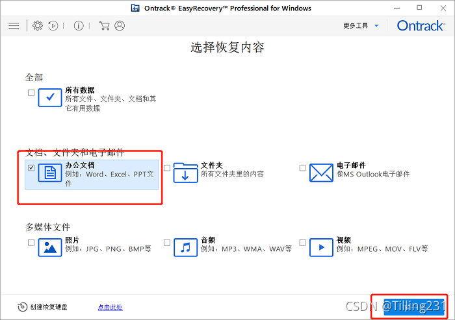Click the 音频 title text
Screen dimensions: 455x320
coord(208,240)
